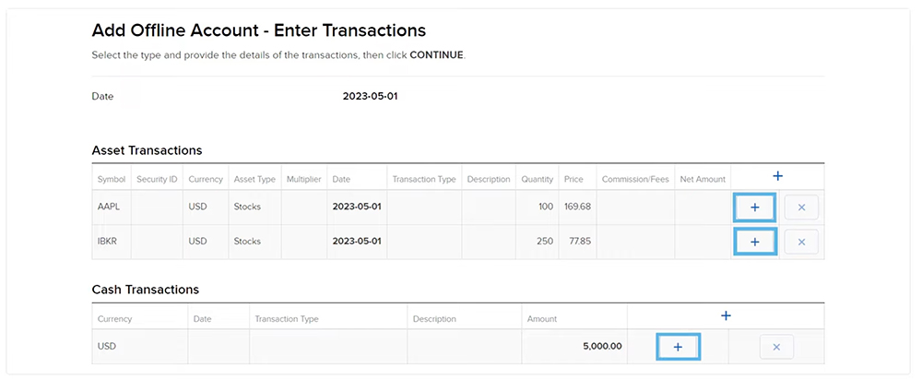This screenshot has height=379, width=922.
Task: Click IBKR row date 2023-05-01
Action: pyautogui.click(x=357, y=242)
